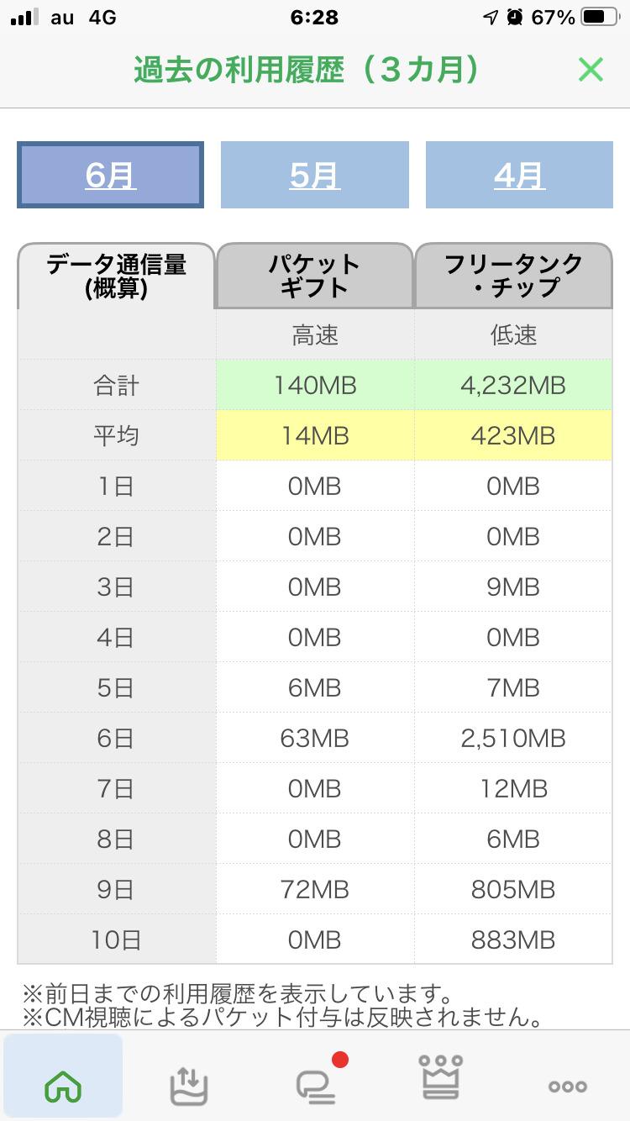Show 4月 usage history
The image size is (630, 1121).
point(519,175)
